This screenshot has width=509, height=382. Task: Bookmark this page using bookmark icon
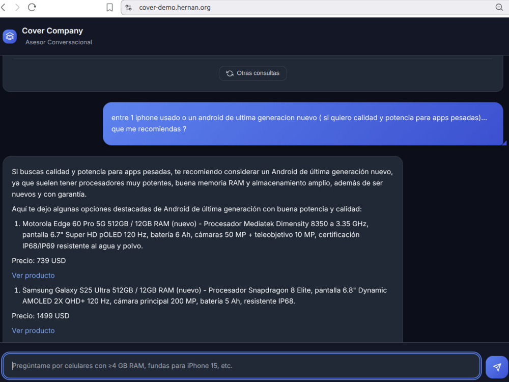(110, 8)
